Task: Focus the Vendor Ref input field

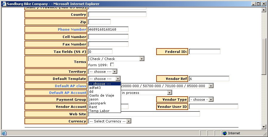Action: [209, 79]
